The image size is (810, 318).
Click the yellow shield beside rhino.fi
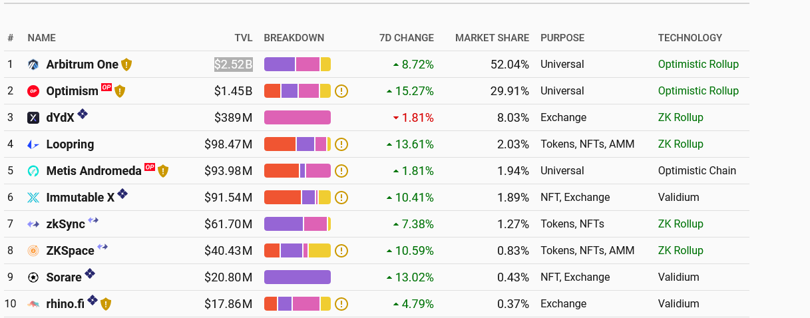[106, 304]
